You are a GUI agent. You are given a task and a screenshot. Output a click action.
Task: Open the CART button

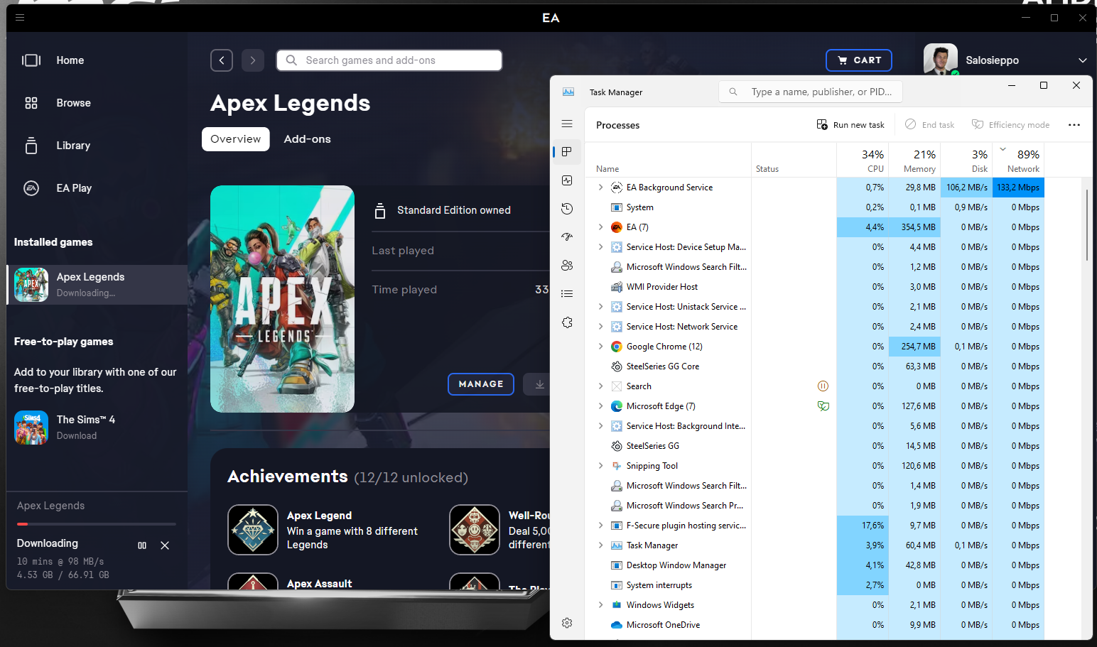[858, 60]
